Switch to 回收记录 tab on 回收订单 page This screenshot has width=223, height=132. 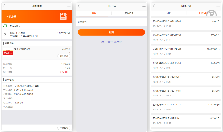click(x=129, y=13)
